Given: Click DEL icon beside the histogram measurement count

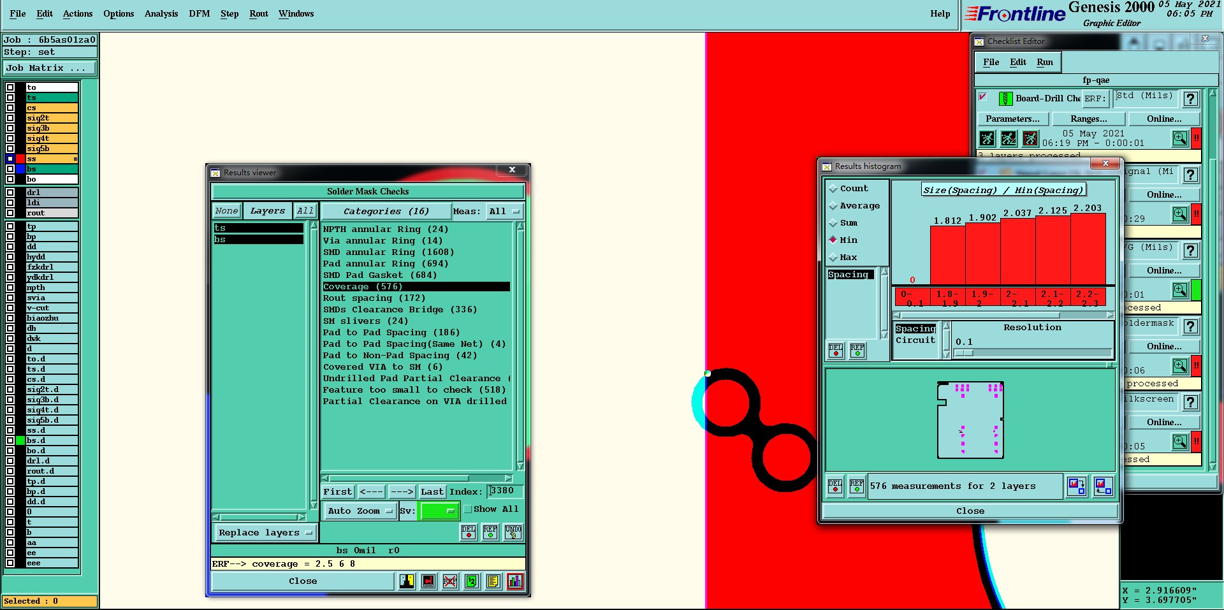Looking at the screenshot, I should tap(835, 486).
